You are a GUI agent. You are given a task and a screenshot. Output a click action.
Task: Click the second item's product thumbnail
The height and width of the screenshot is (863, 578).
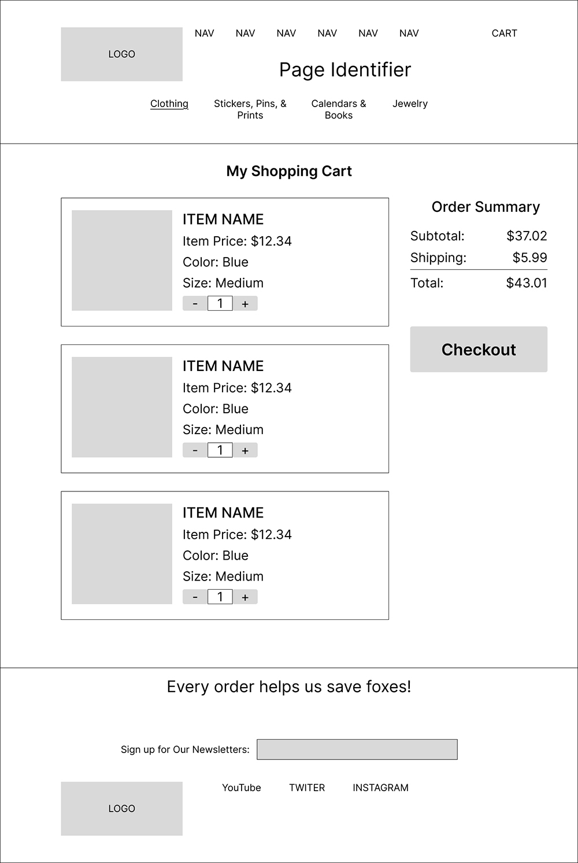[121, 407]
